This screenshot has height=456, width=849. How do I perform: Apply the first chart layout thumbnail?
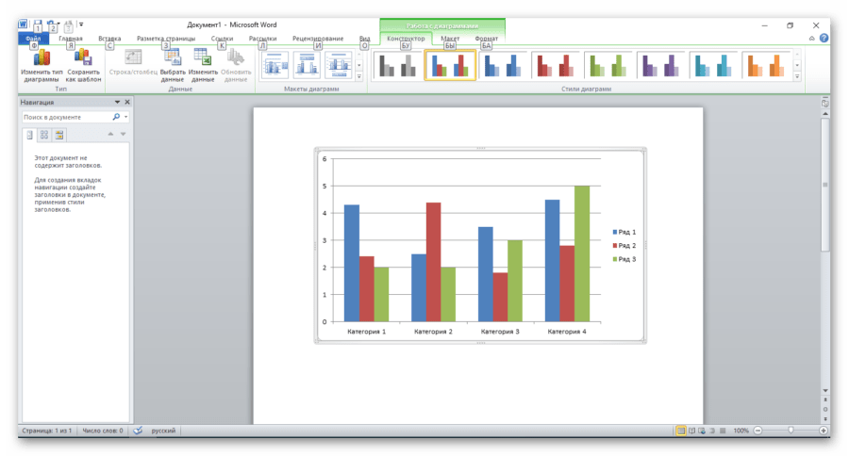(275, 65)
